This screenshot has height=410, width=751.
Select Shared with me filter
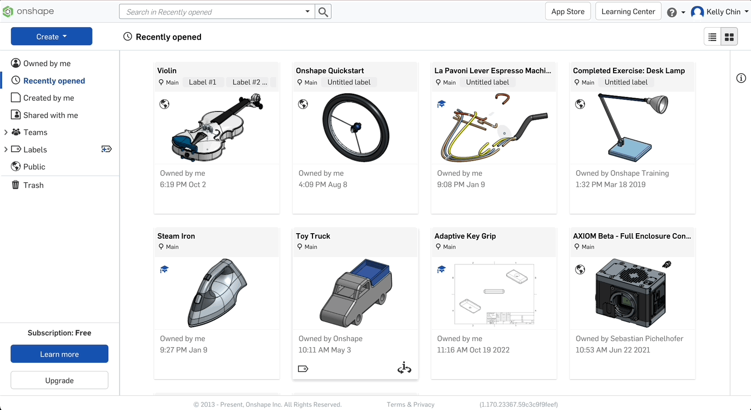point(51,115)
